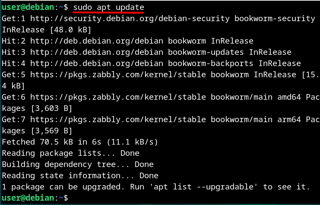This screenshot has height=205, width=320.
Task: Click the '[3,569 B]' size text
Action: [51, 131]
